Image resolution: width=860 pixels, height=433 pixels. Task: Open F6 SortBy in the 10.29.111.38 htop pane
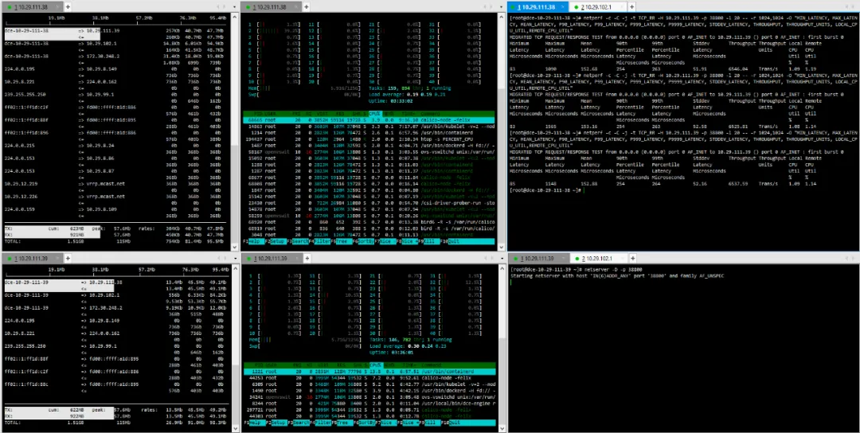pyautogui.click(x=365, y=241)
